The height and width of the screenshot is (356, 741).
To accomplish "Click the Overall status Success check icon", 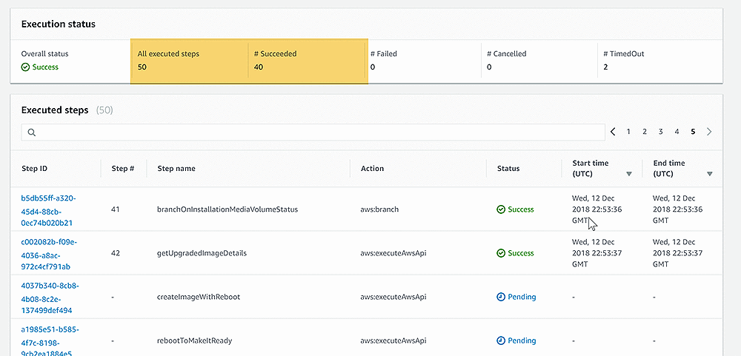I will (x=26, y=67).
